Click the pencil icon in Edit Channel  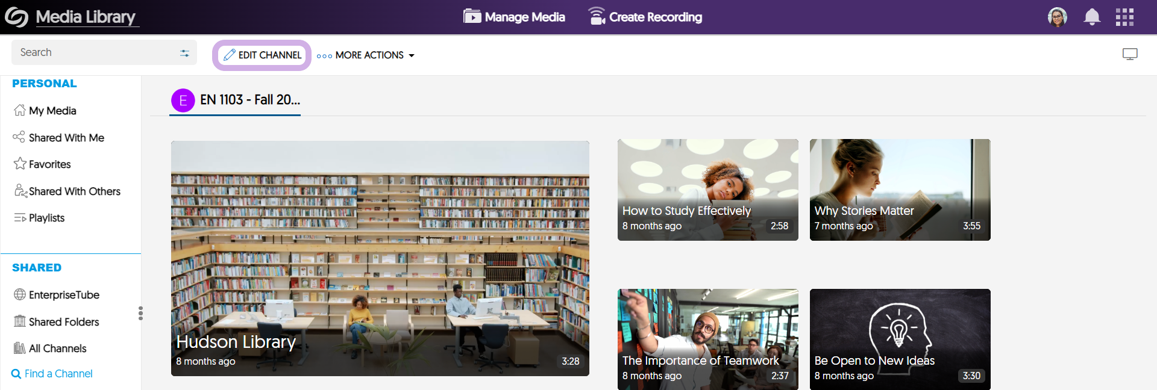click(x=229, y=55)
